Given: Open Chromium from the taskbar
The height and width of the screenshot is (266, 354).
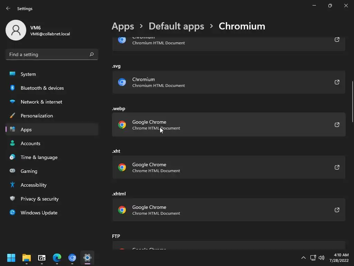Looking at the screenshot, I should point(72,258).
